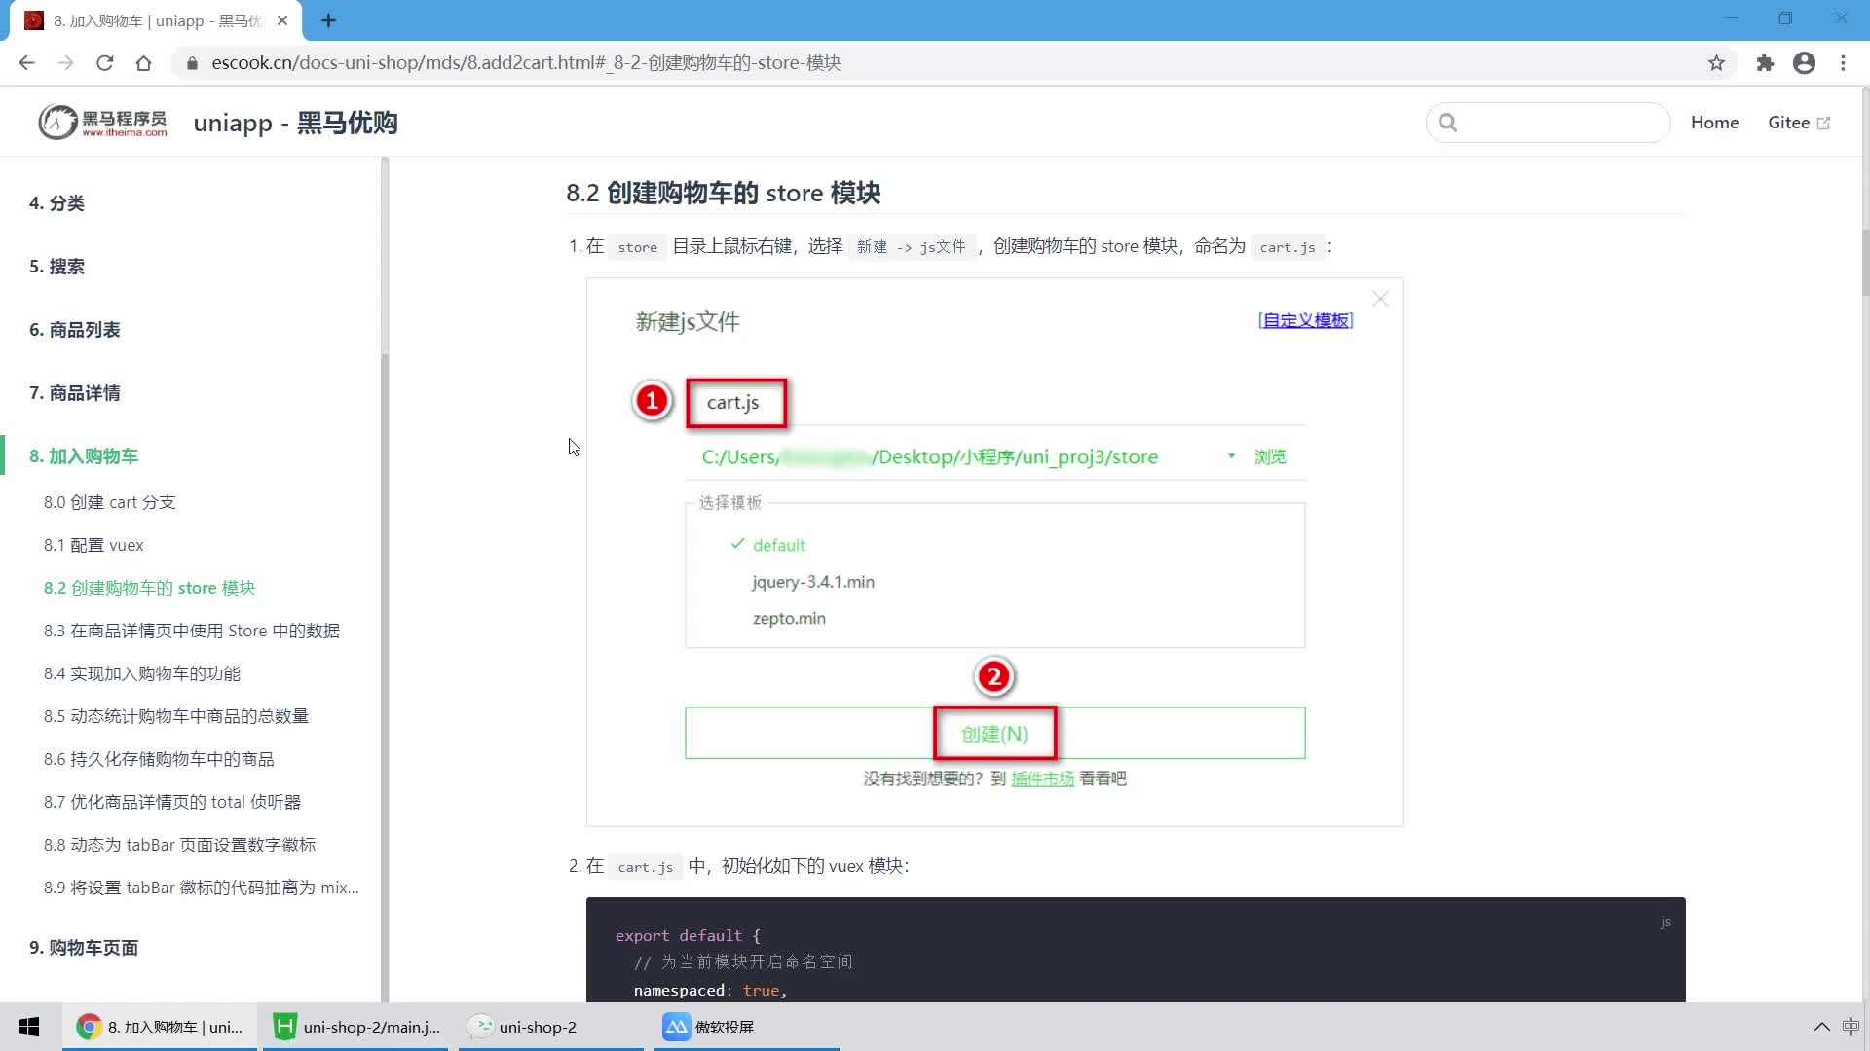
Task: Go to 8.8 动态为 tabBar 页面设置数字徽标
Action: [179, 845]
